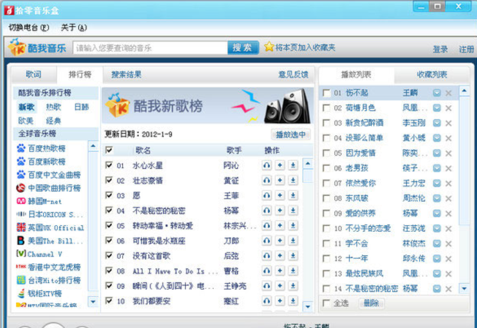Switch to the 收藏列表 tab
Viewport: 477px width, 328px height.
431,74
